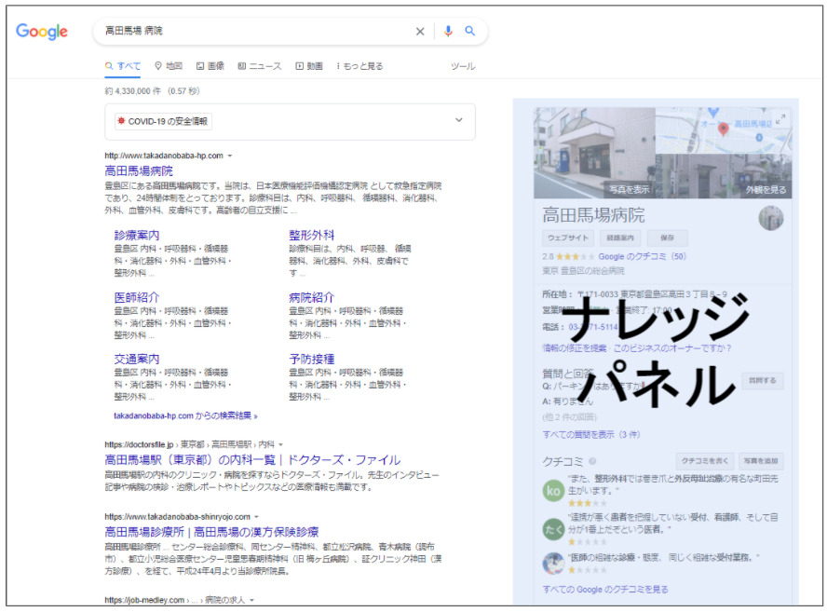Click the 質問する button

coord(762,380)
